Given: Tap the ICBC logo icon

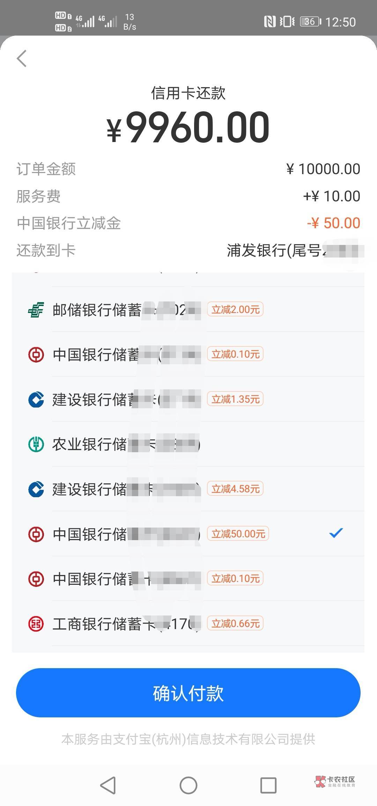Looking at the screenshot, I should 36,624.
